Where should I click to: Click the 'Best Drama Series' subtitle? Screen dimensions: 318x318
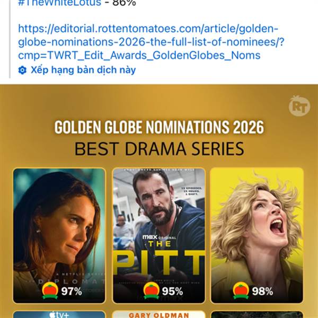coord(159,148)
